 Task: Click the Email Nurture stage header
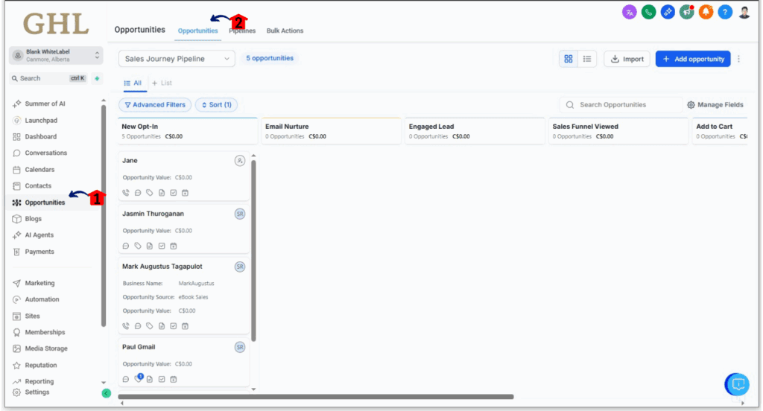pyautogui.click(x=332, y=131)
